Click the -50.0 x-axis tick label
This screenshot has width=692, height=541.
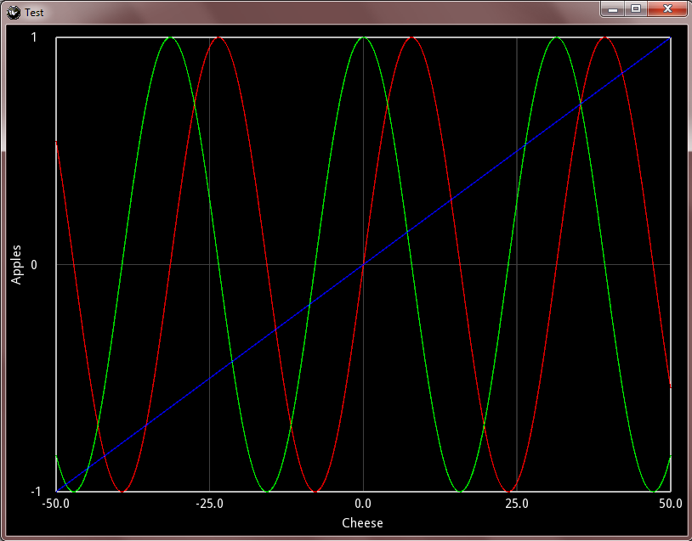55,504
